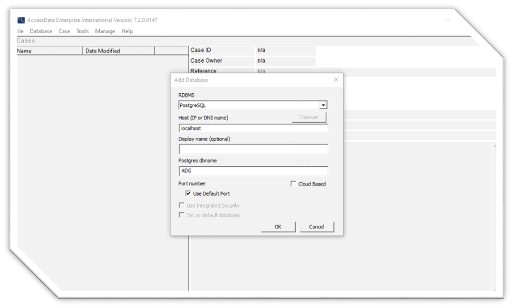Viewport: 513px width, 308px height.
Task: Open the Database menu
Action: (x=41, y=31)
